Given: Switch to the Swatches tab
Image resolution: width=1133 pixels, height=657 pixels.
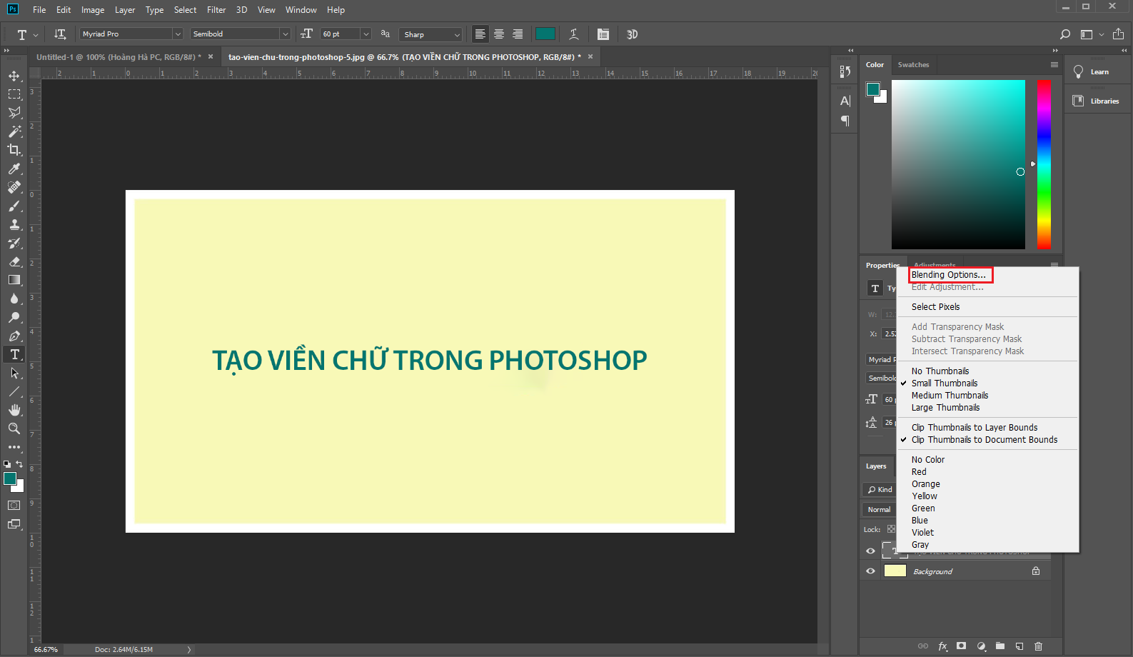Looking at the screenshot, I should click(x=913, y=65).
